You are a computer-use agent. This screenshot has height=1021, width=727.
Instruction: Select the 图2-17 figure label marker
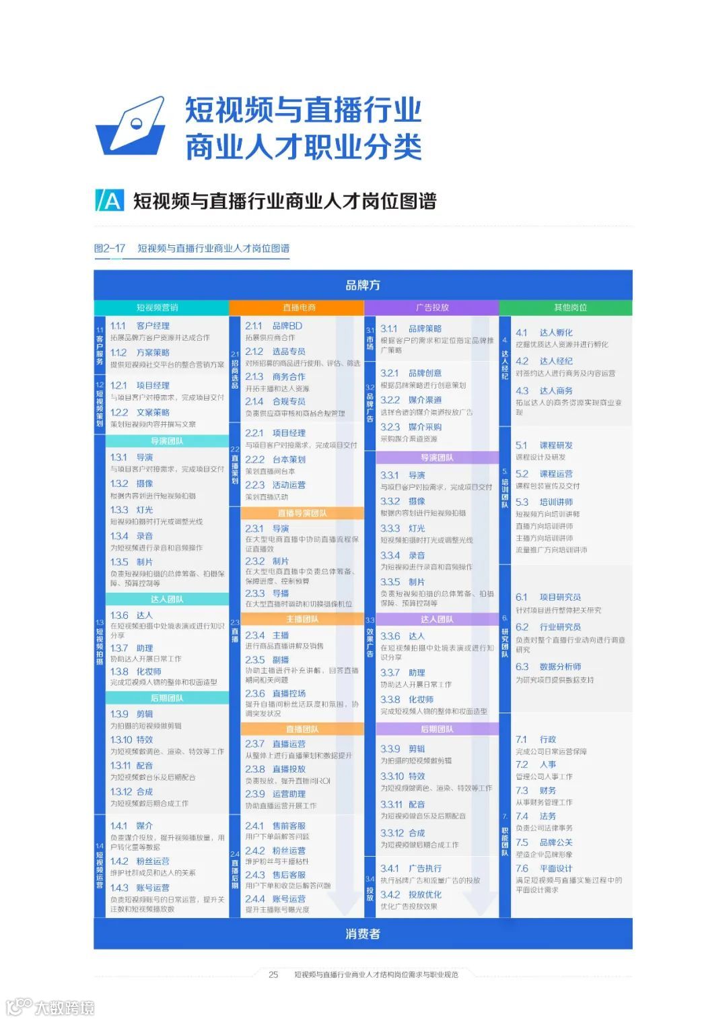coord(112,246)
